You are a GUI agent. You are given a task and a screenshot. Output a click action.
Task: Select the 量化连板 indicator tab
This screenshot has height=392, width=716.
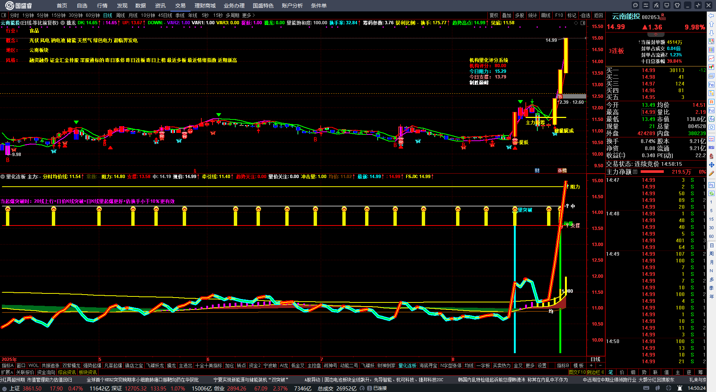pos(407,365)
